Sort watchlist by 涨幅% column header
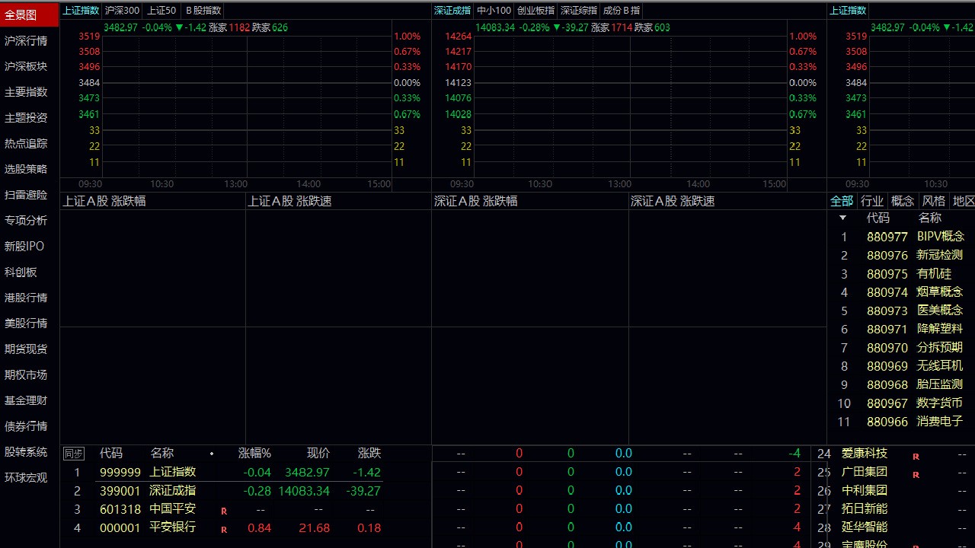The width and height of the screenshot is (975, 548). click(x=254, y=453)
